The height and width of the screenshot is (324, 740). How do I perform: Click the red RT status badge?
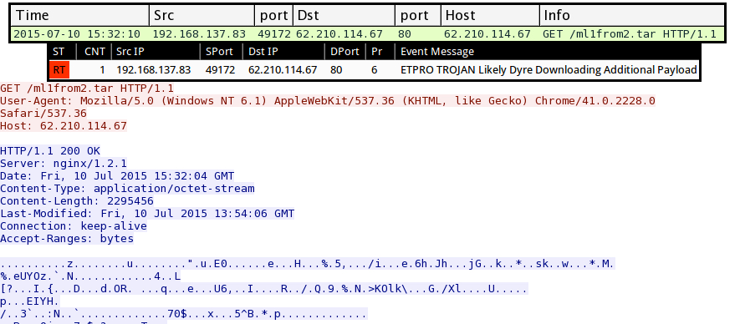[59, 70]
